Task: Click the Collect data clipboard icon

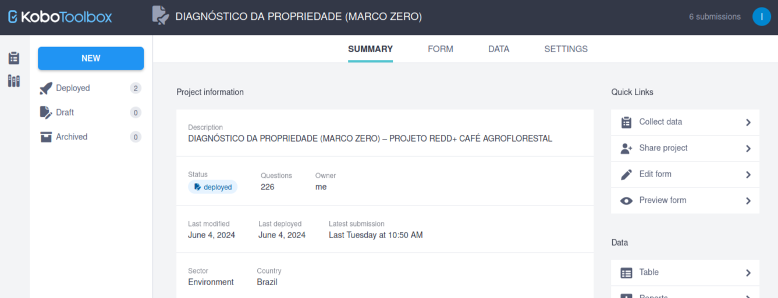Action: pos(626,122)
